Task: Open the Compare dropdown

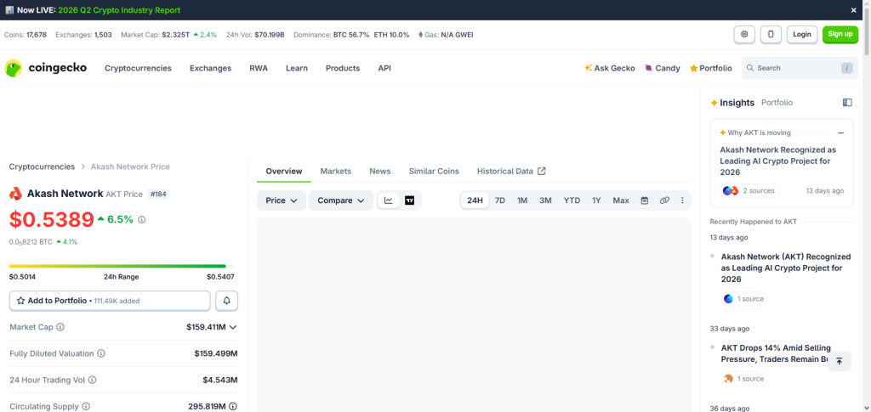Action: pos(341,200)
